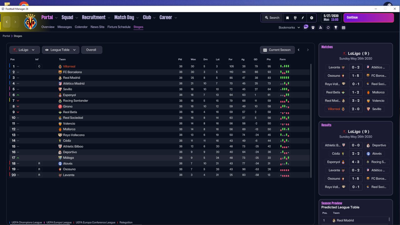Click the Girona crest in the league table

click(x=60, y=107)
